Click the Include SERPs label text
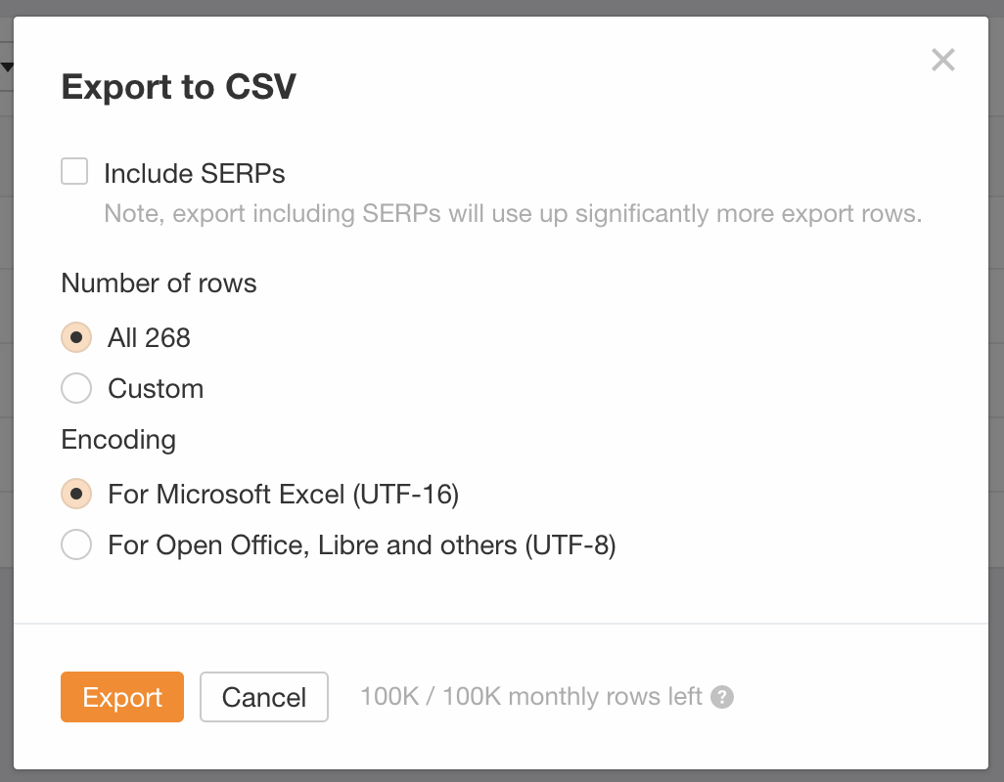The width and height of the screenshot is (1004, 782). pyautogui.click(x=194, y=174)
